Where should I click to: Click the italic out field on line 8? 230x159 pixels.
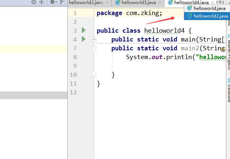click(157, 57)
